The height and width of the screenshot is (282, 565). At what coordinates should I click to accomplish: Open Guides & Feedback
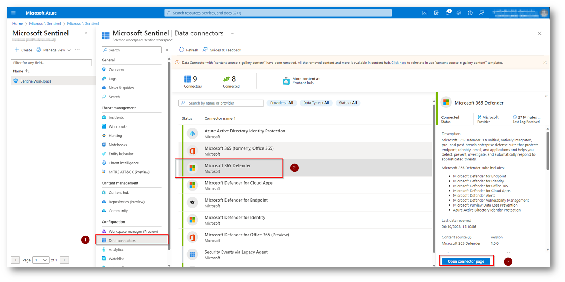tap(222, 50)
